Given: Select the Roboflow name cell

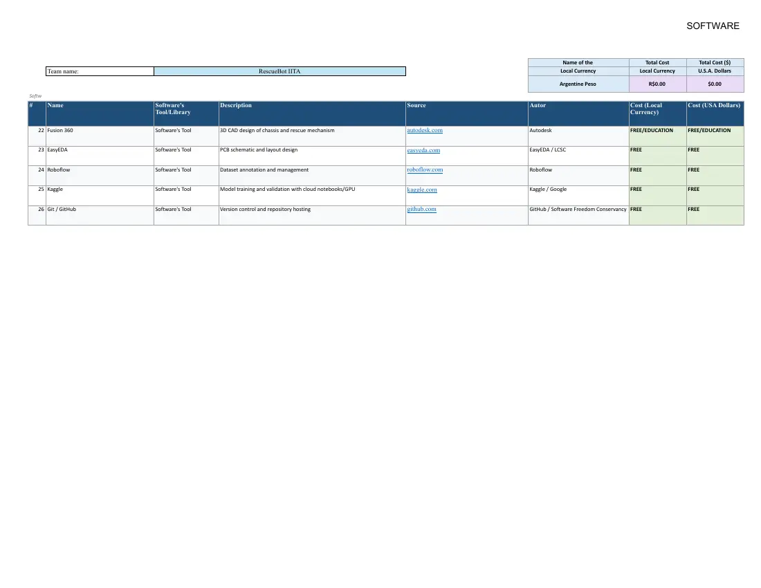Looking at the screenshot, I should pos(100,176).
